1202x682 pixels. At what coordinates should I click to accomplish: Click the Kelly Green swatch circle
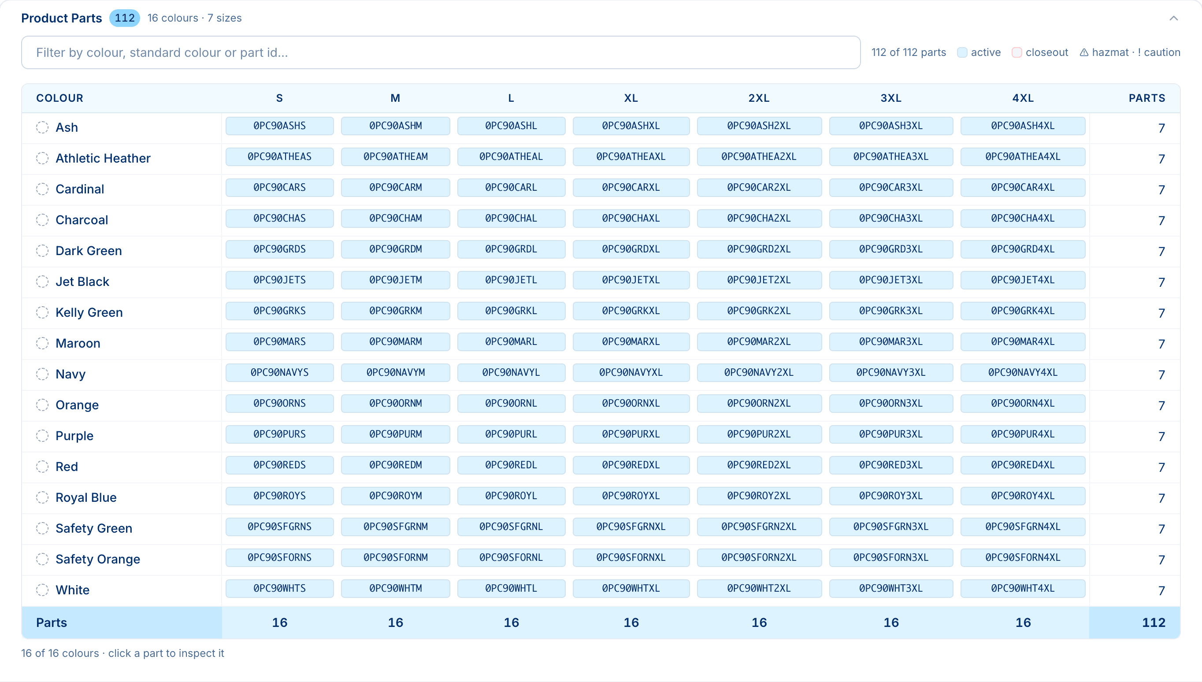click(42, 312)
